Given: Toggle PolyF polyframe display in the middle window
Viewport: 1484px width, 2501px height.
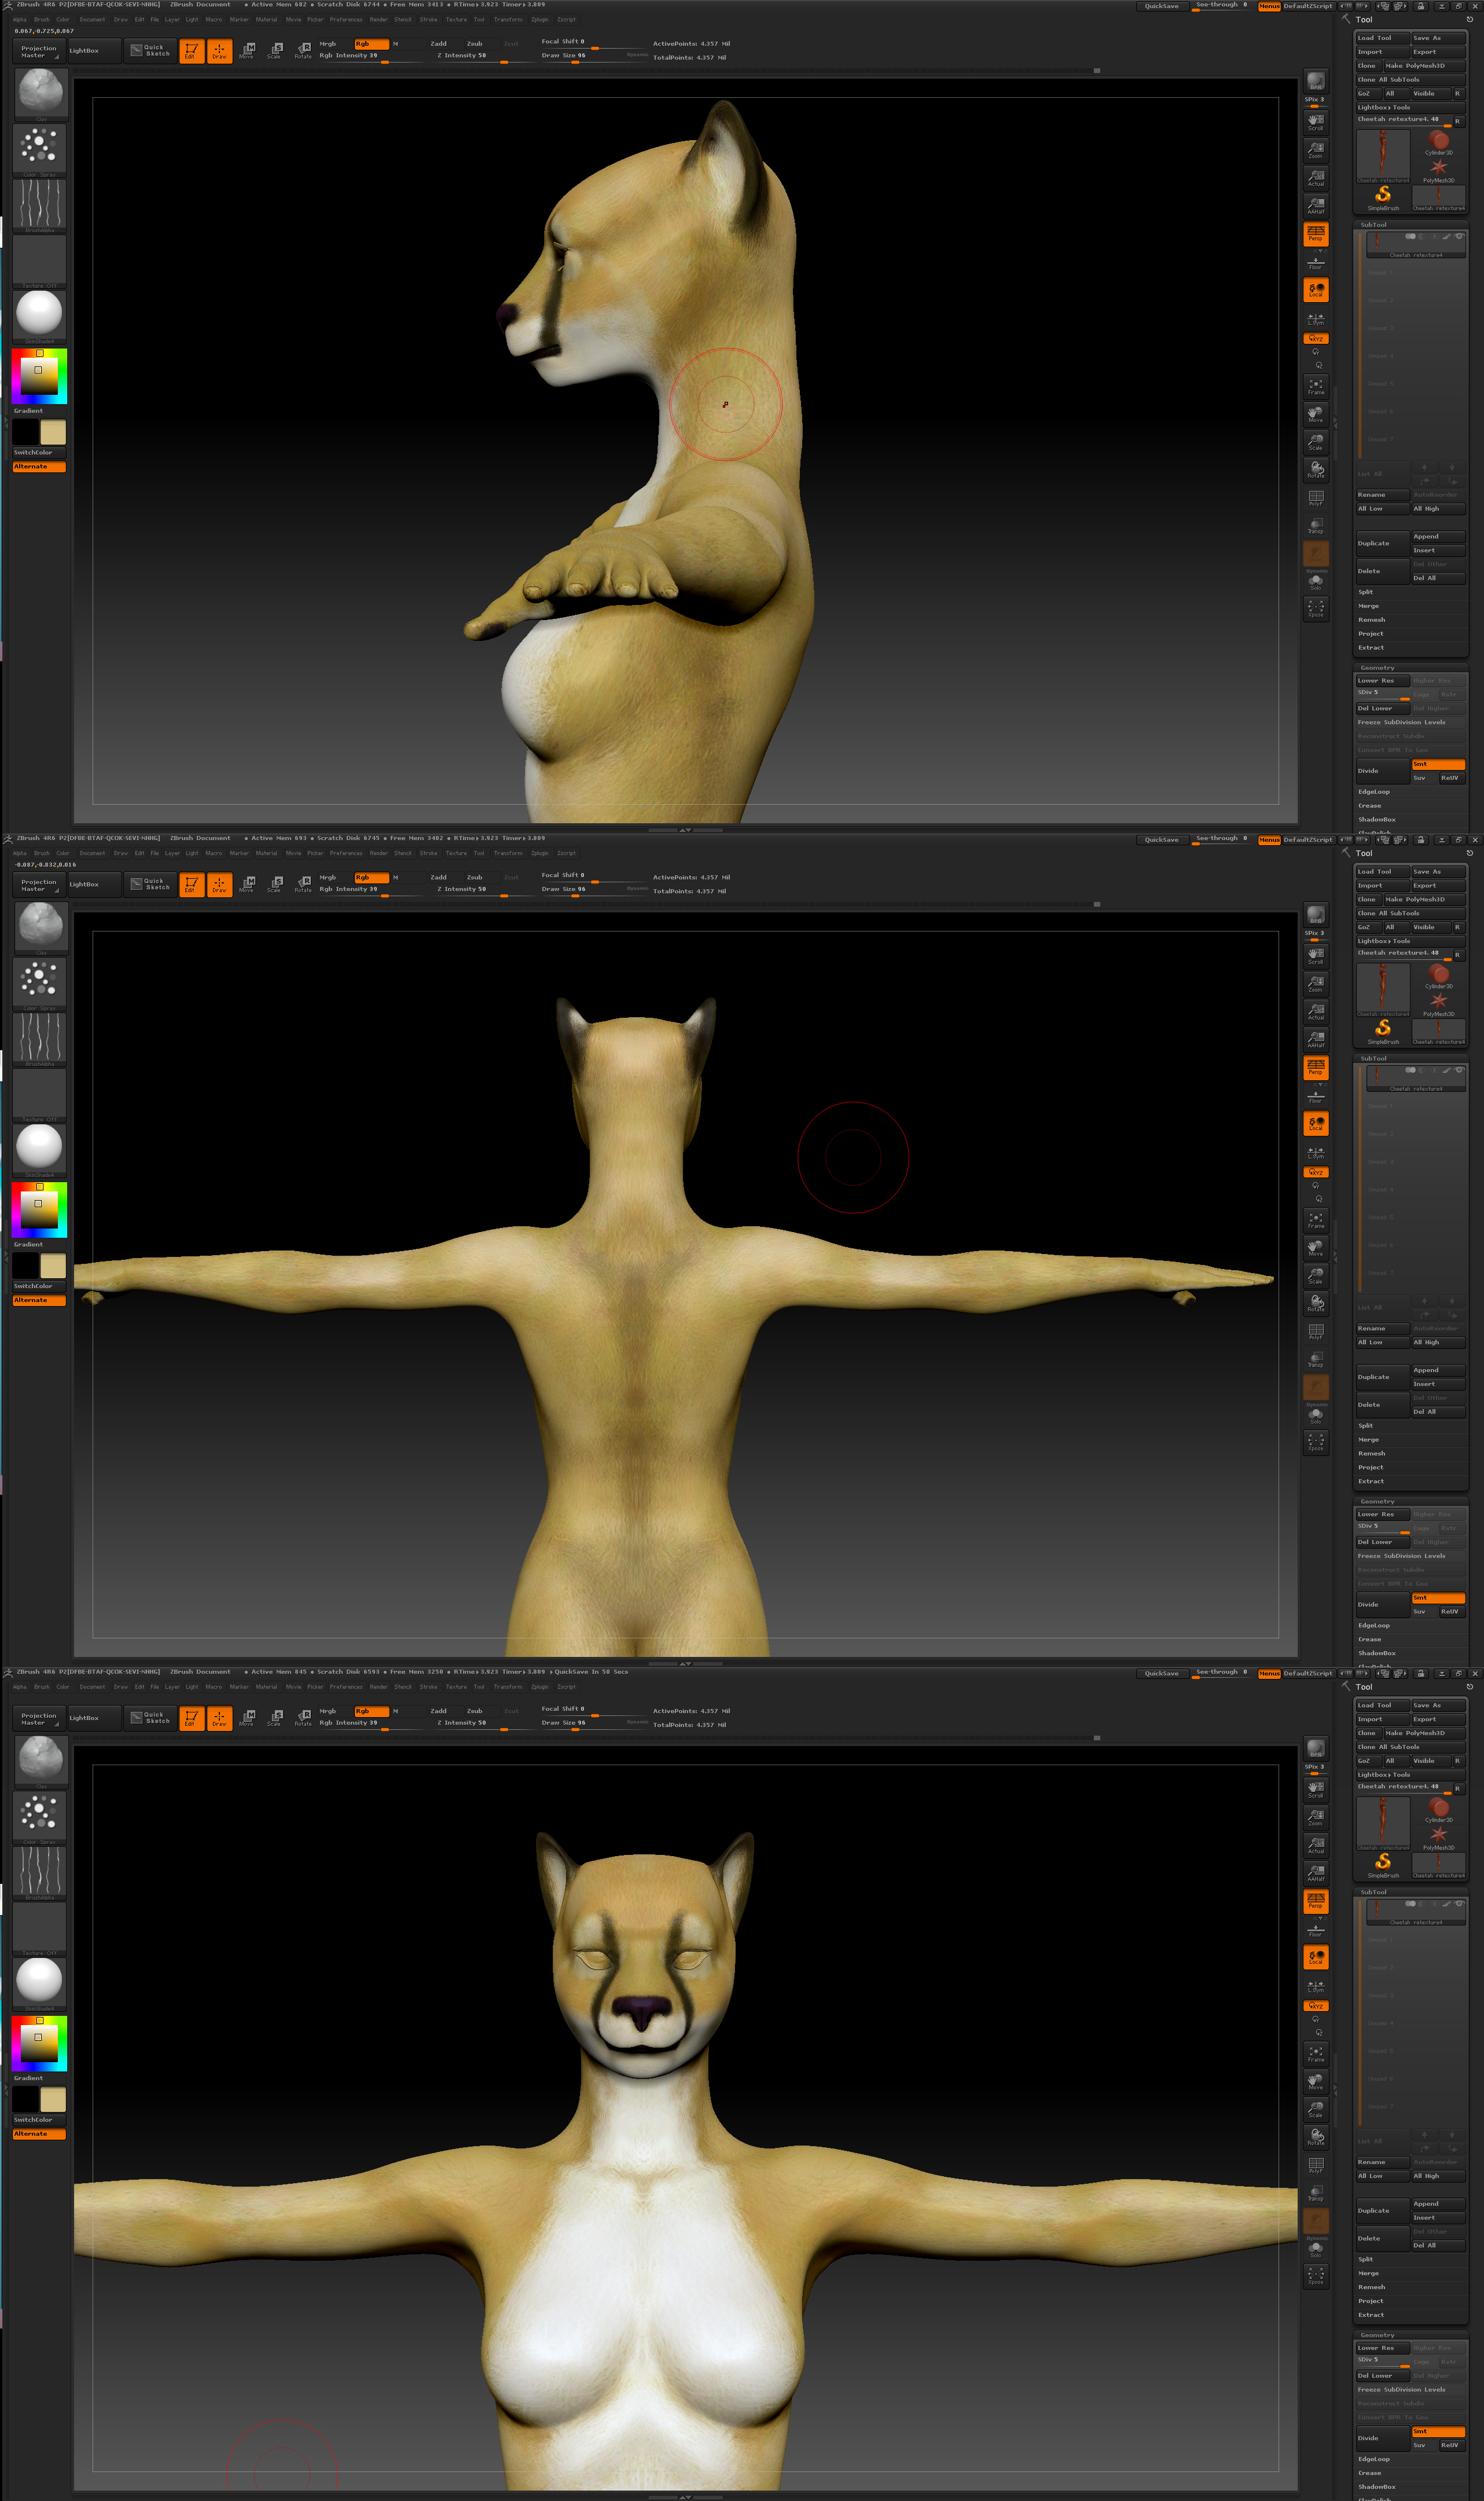Looking at the screenshot, I should point(1315,1331).
